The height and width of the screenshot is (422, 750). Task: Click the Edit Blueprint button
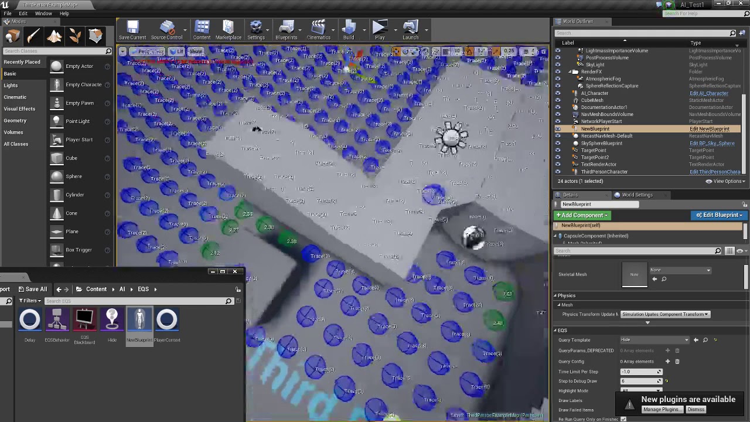coord(719,215)
